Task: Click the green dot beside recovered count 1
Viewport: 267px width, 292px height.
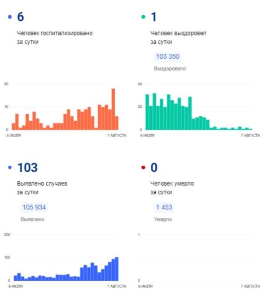Action: click(143, 17)
